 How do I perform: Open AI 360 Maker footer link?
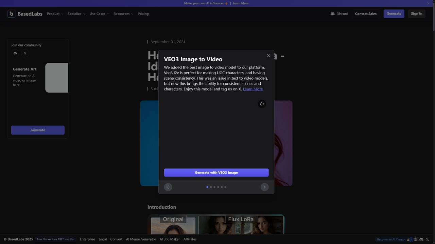pyautogui.click(x=170, y=239)
